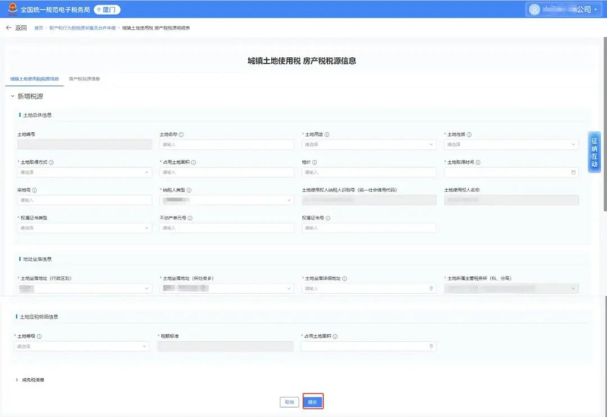Click info icon beside 土地等级
This screenshot has height=417, width=607.
coord(39,336)
